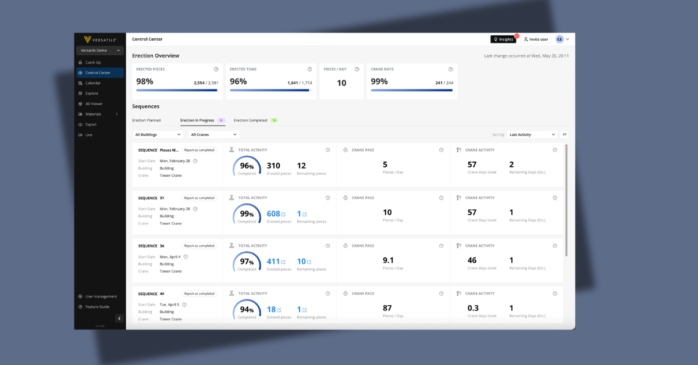Image resolution: width=698 pixels, height=365 pixels.
Task: Click the '1,641 / 1,714' erected tons value
Action: (300, 83)
